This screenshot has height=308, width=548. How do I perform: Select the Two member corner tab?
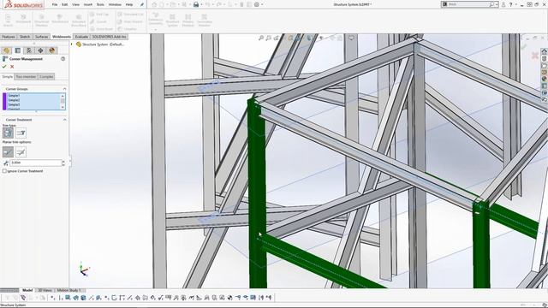pyautogui.click(x=27, y=76)
